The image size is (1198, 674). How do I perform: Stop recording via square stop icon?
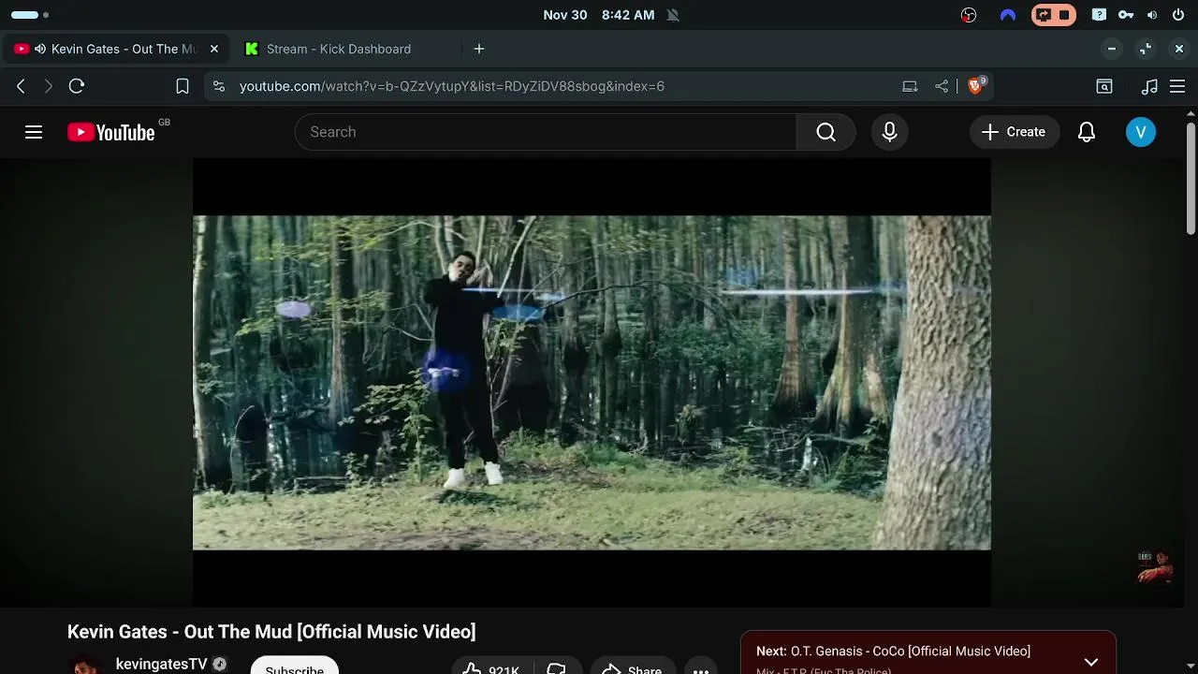pyautogui.click(x=1064, y=15)
